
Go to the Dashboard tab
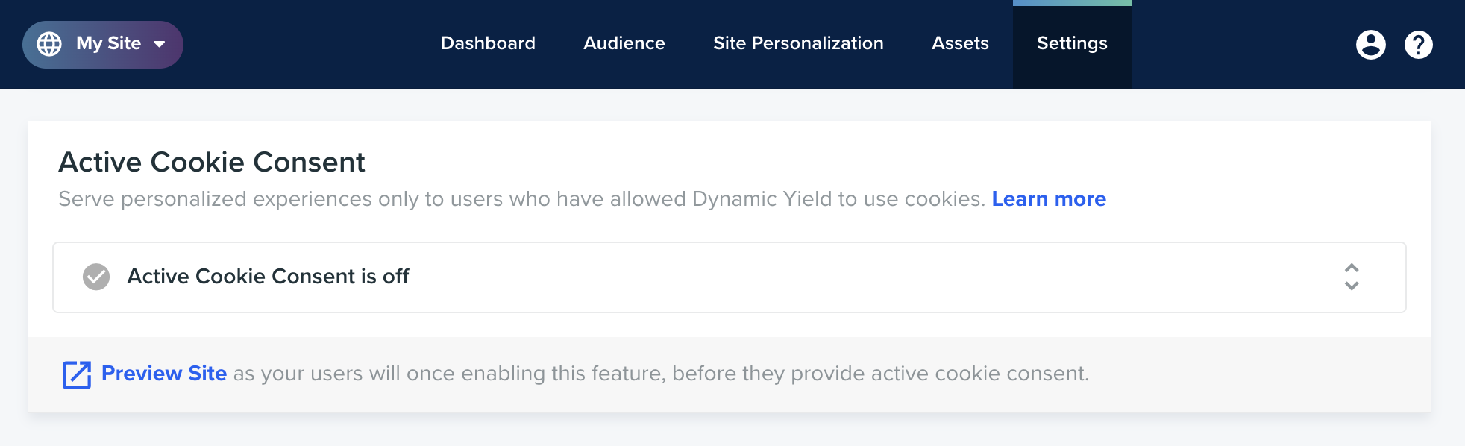(x=488, y=43)
